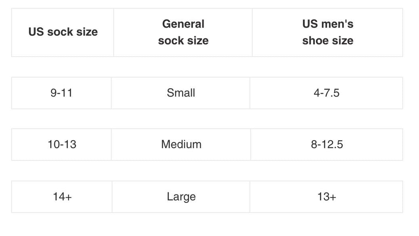Image resolution: width=419 pixels, height=236 pixels.
Task: Click the "US men's shoe size" header
Action: pos(327,32)
